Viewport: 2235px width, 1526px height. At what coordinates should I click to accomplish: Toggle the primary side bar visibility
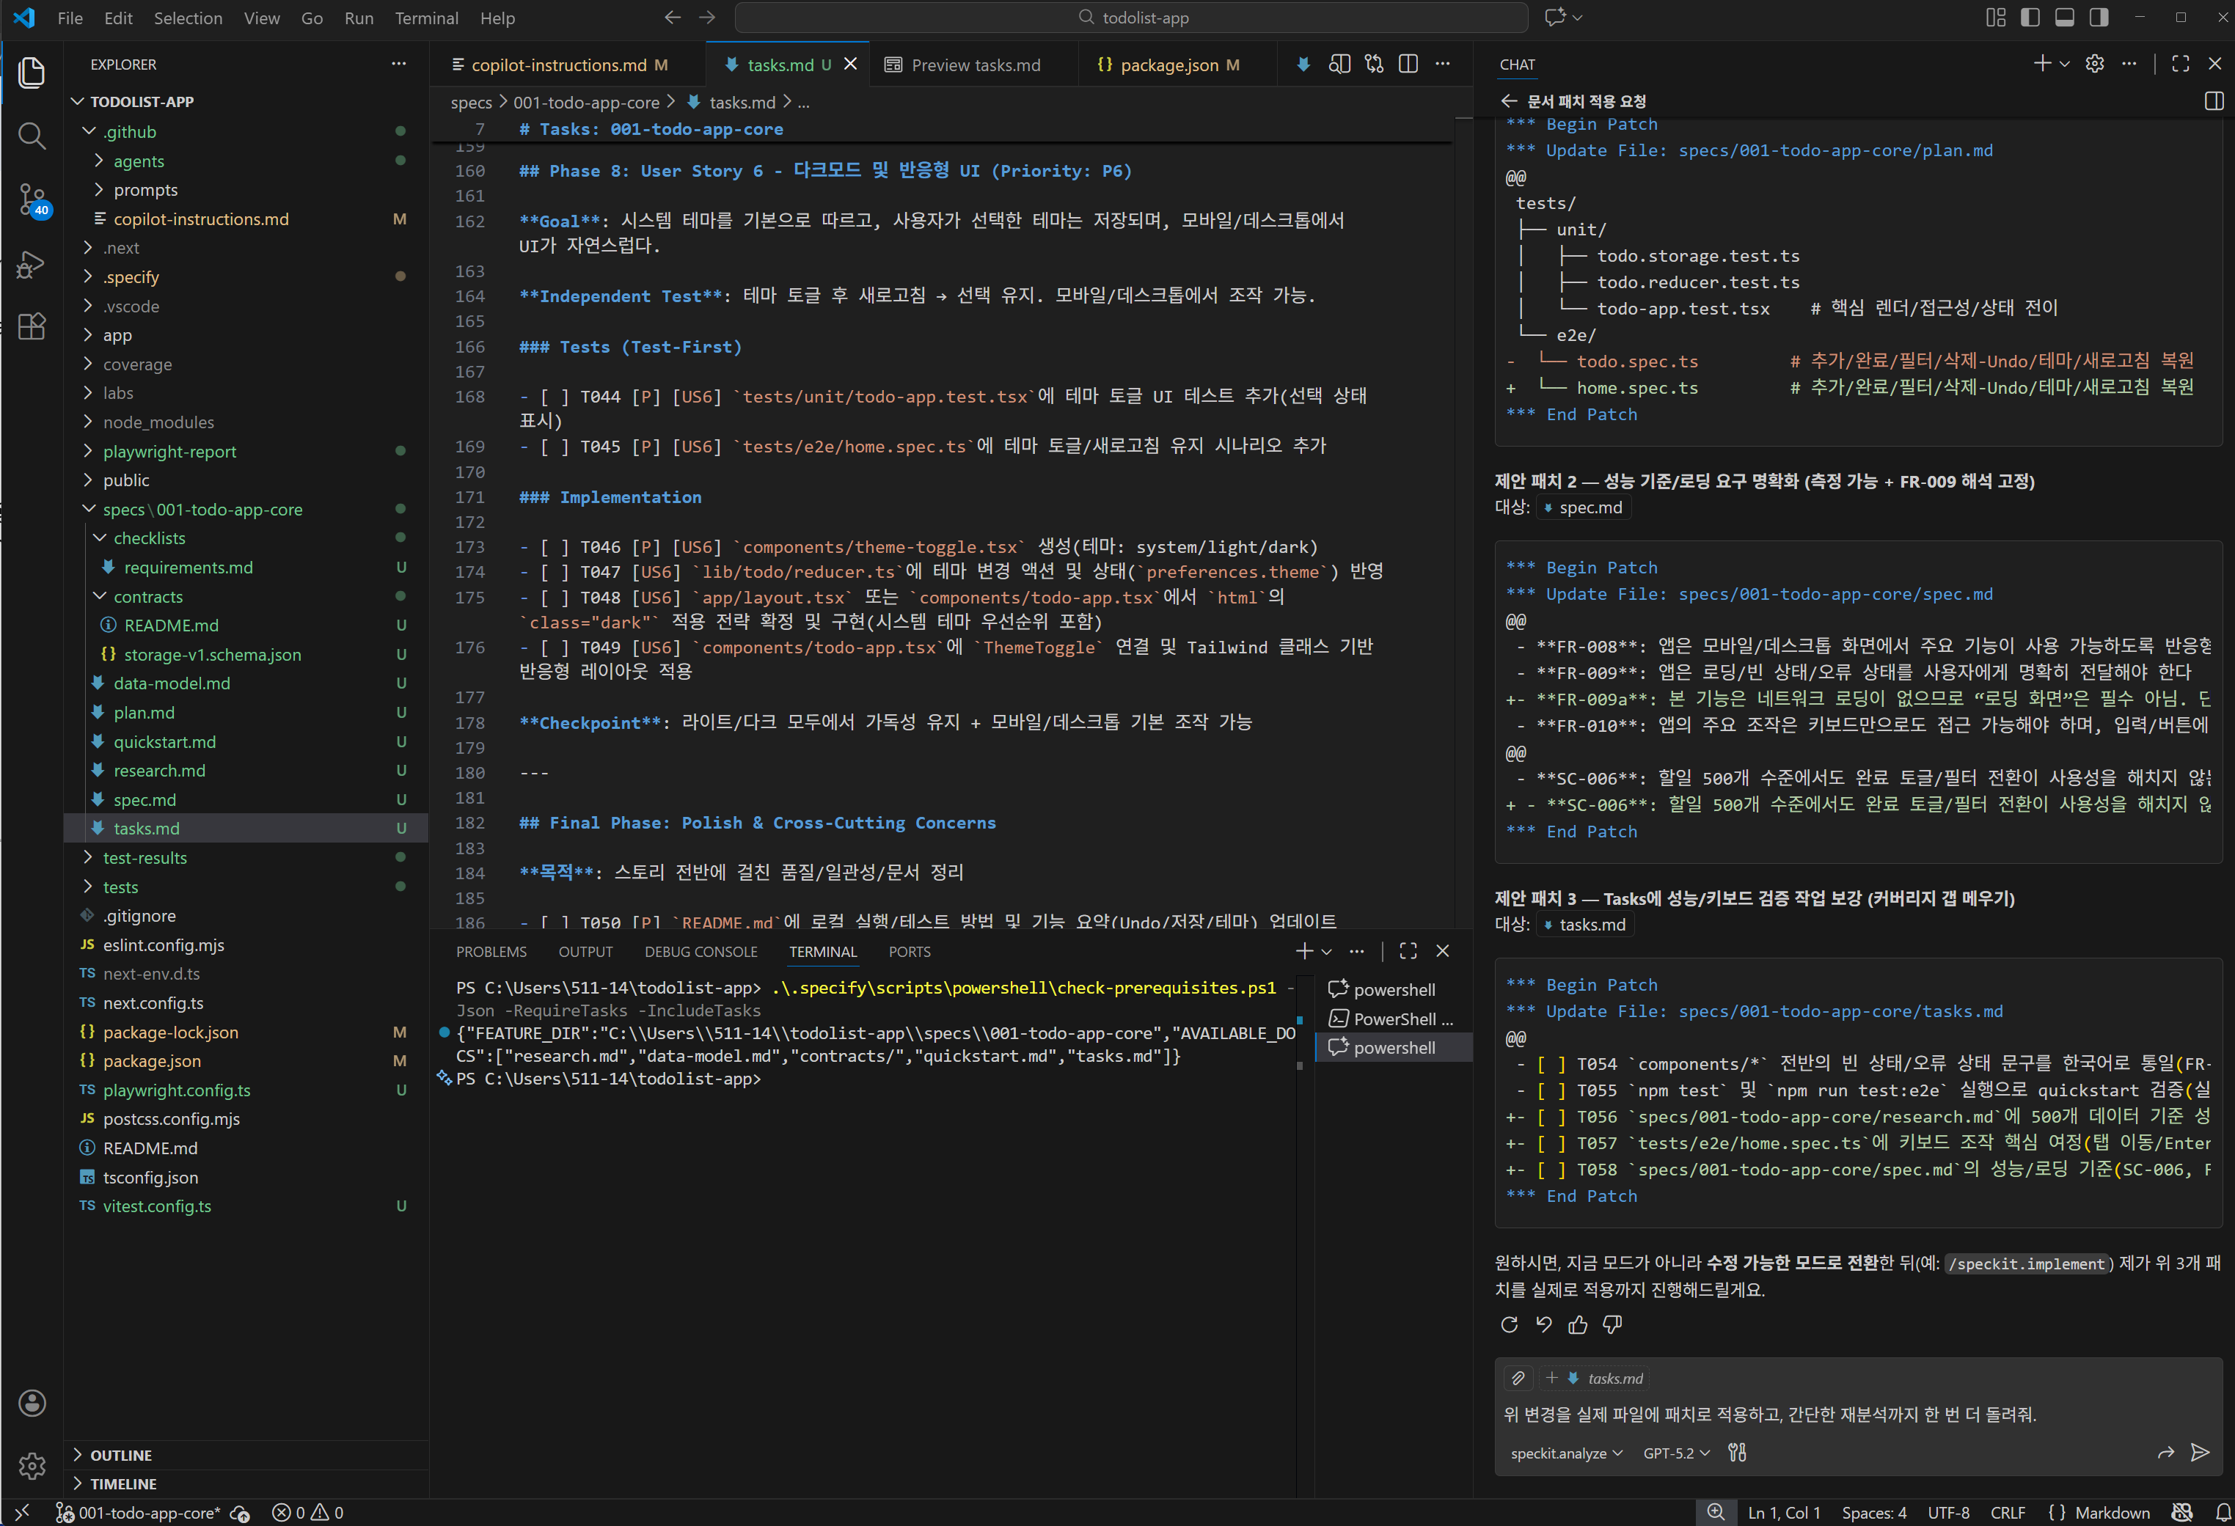pyautogui.click(x=2030, y=18)
